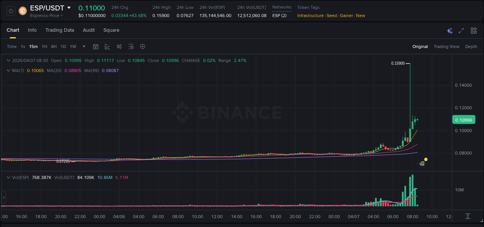Open the indicator list settings icon
This screenshot has height=227, width=484.
point(131,46)
